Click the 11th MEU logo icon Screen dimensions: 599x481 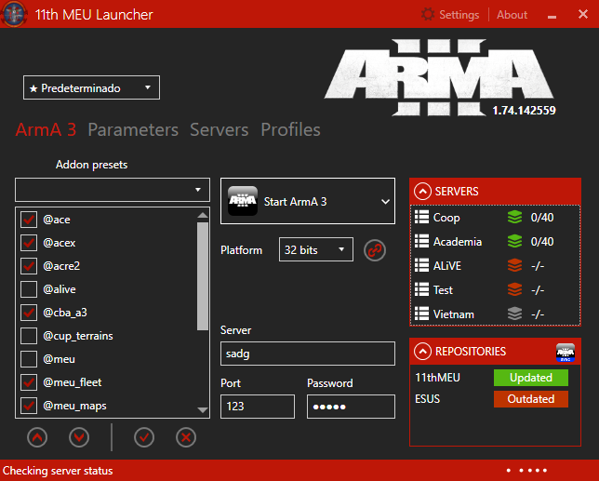pyautogui.click(x=14, y=14)
